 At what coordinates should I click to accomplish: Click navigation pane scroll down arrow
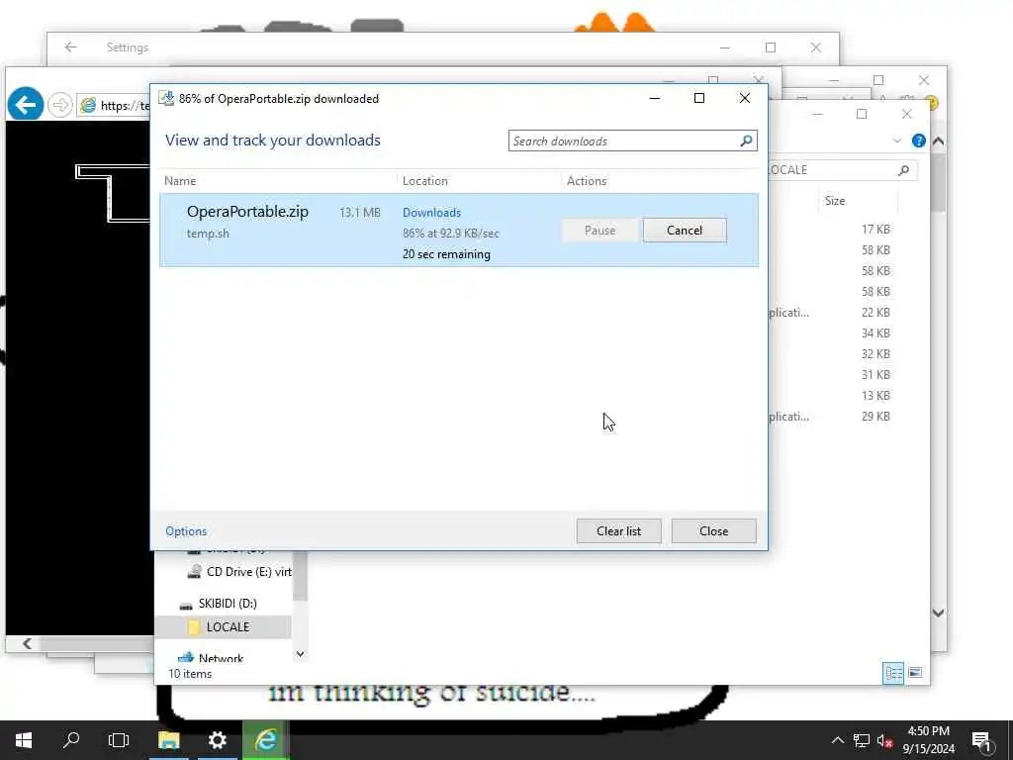pyautogui.click(x=300, y=654)
